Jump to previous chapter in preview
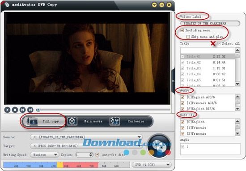Image resolution: width=246 pixels, height=171 pixels. [x=23, y=110]
